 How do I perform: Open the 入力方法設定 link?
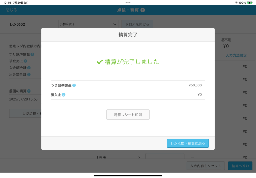click(236, 55)
